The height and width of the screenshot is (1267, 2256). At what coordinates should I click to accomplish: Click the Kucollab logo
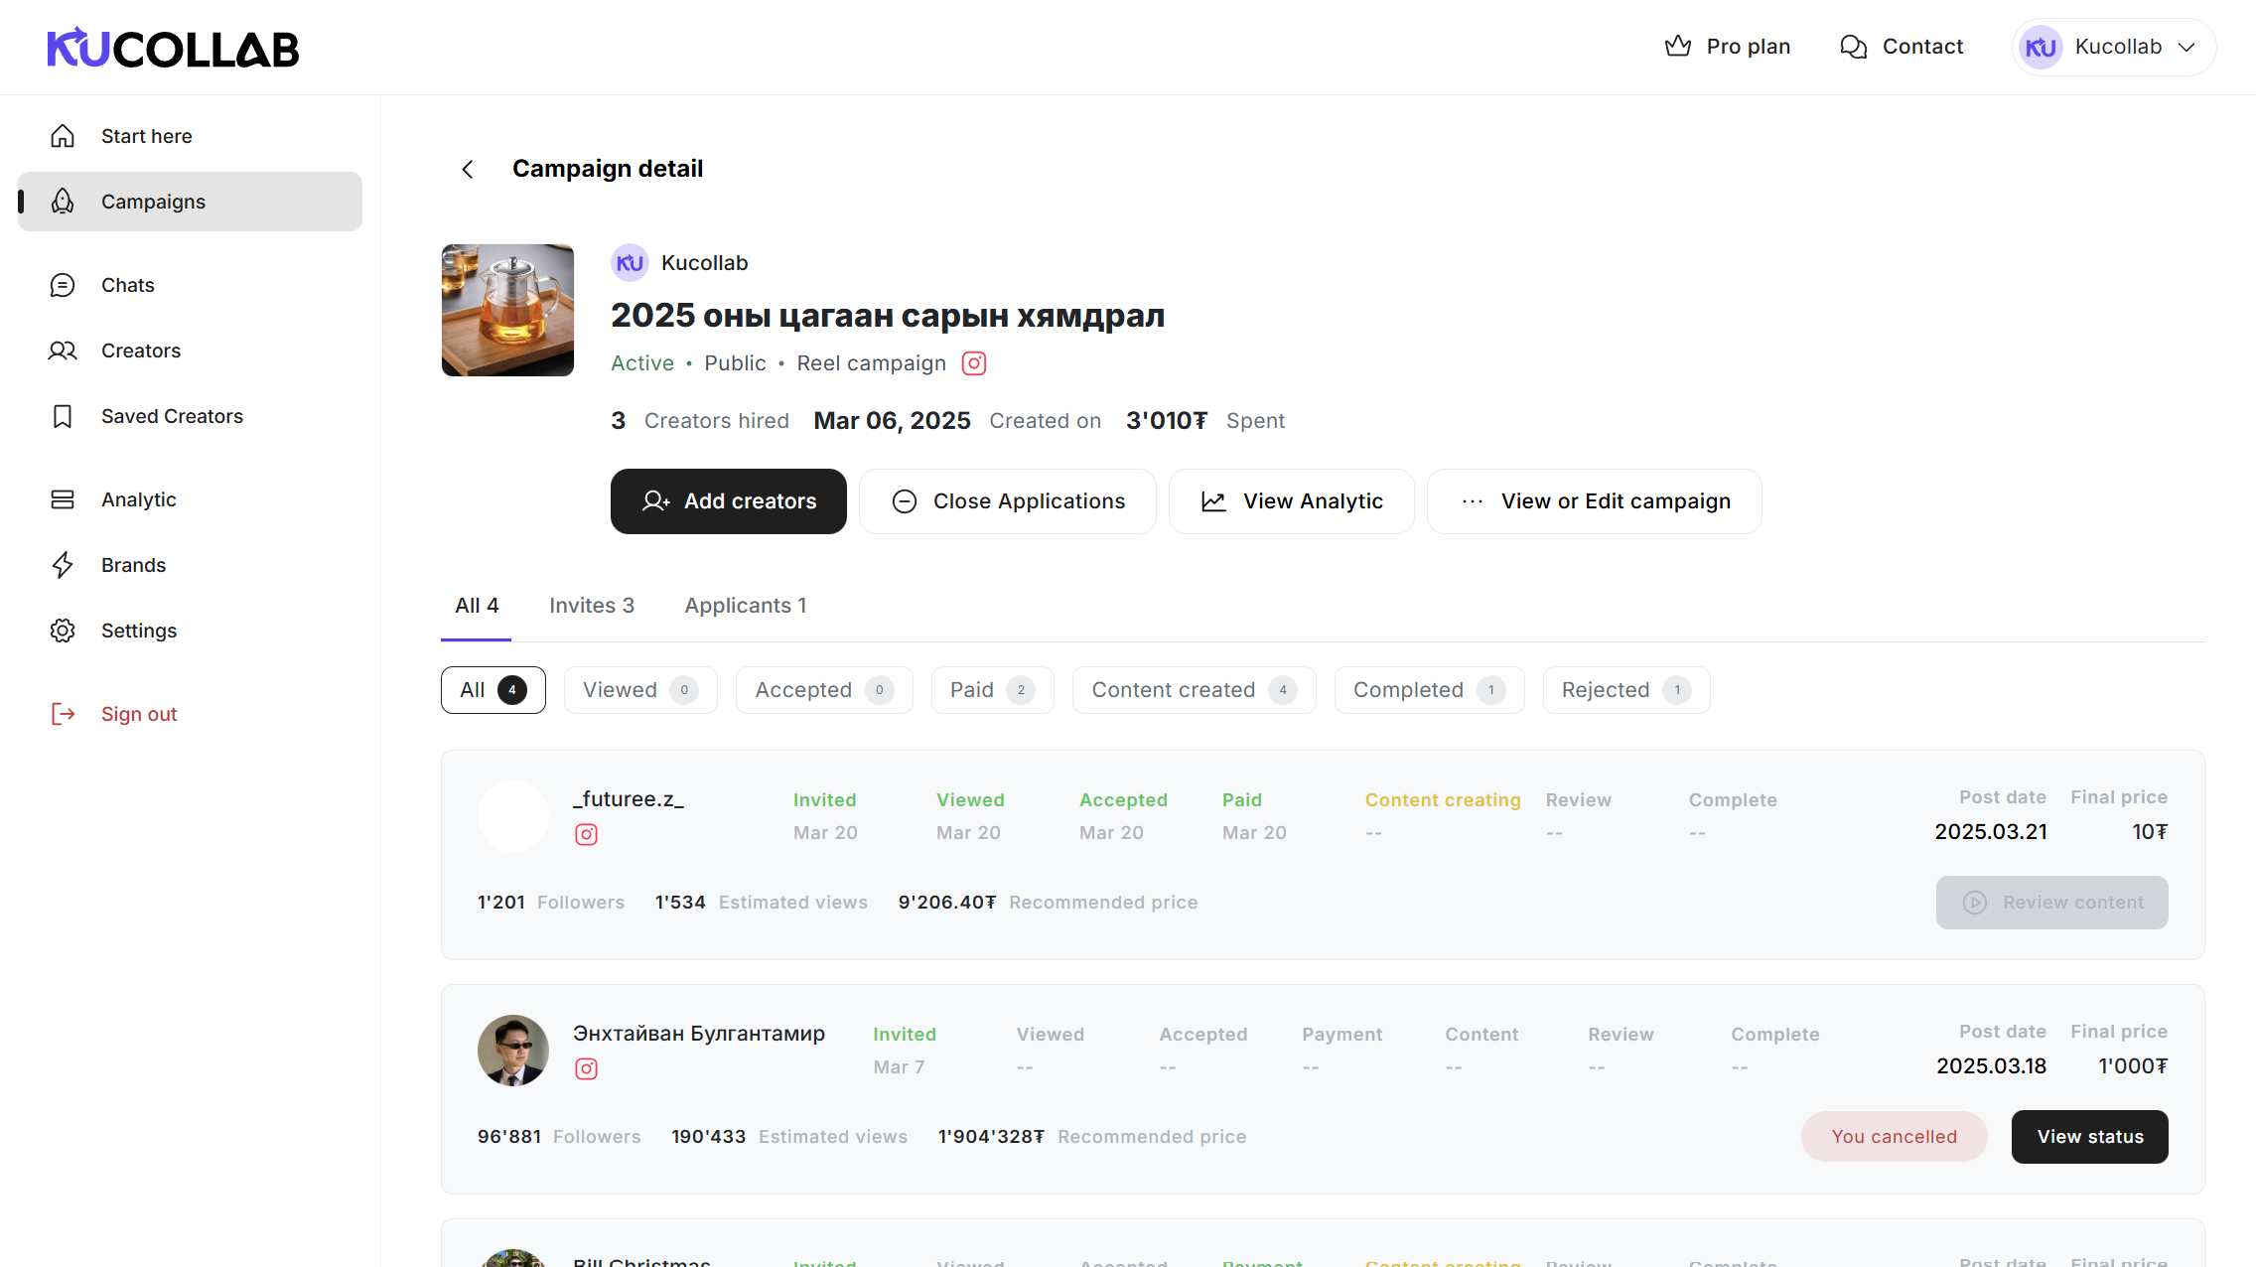coord(173,48)
